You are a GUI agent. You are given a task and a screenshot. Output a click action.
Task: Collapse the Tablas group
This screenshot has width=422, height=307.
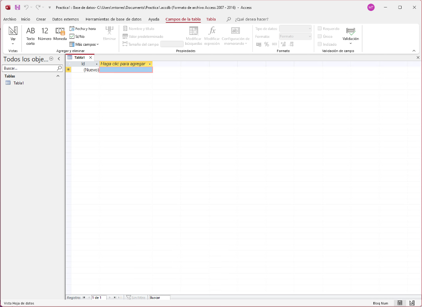(x=58, y=76)
